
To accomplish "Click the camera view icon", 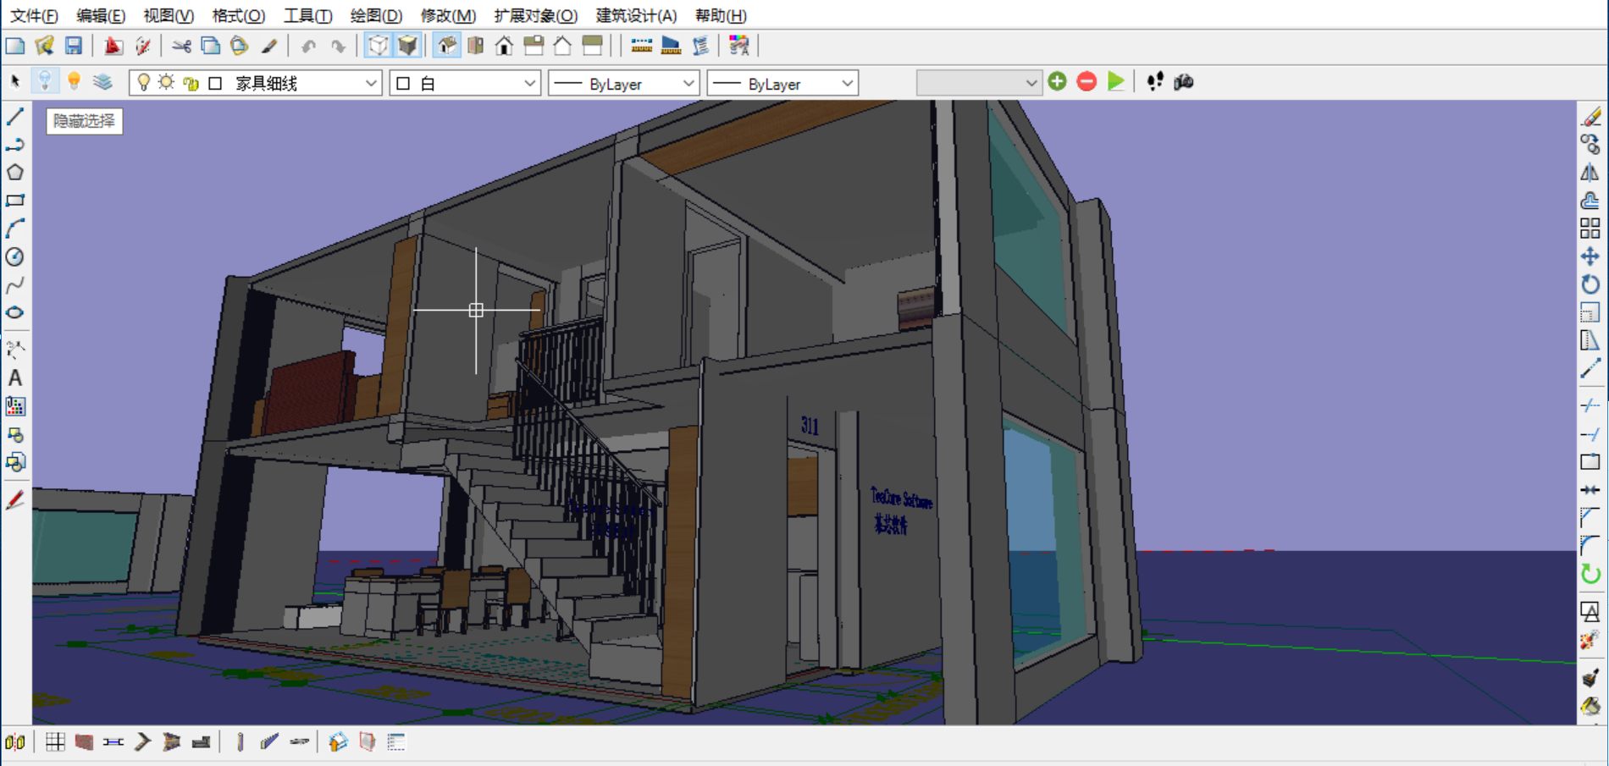I will [1184, 81].
